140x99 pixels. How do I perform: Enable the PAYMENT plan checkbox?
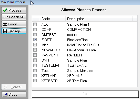[x=35, y=55]
